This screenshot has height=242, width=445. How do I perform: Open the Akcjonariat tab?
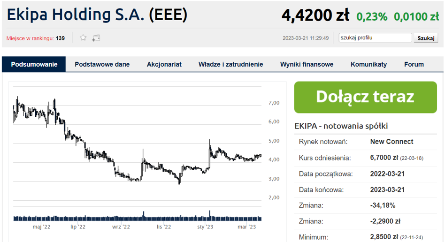(164, 64)
